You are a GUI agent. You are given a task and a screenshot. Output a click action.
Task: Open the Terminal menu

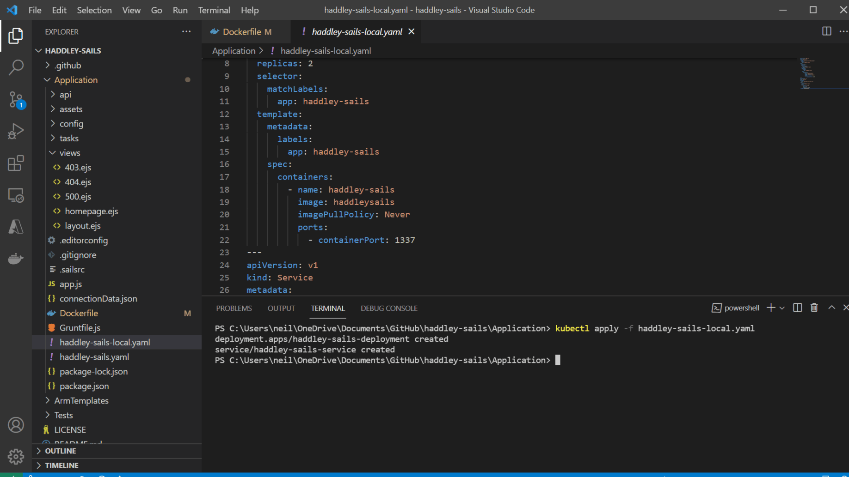[x=214, y=10]
